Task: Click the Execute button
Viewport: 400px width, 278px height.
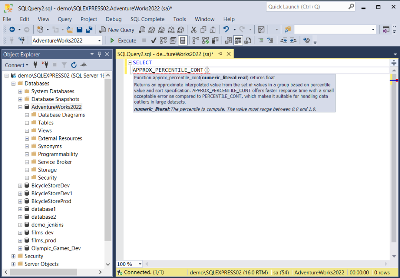Action: [x=123, y=40]
